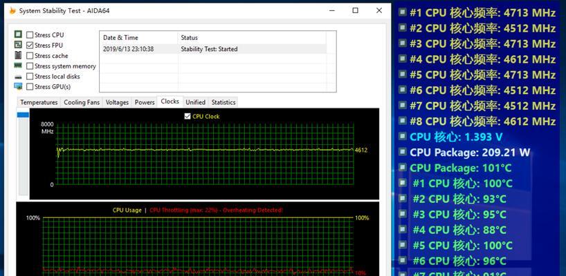The image size is (566, 276).
Task: Enable the Stress local disks checkbox
Action: (30, 77)
